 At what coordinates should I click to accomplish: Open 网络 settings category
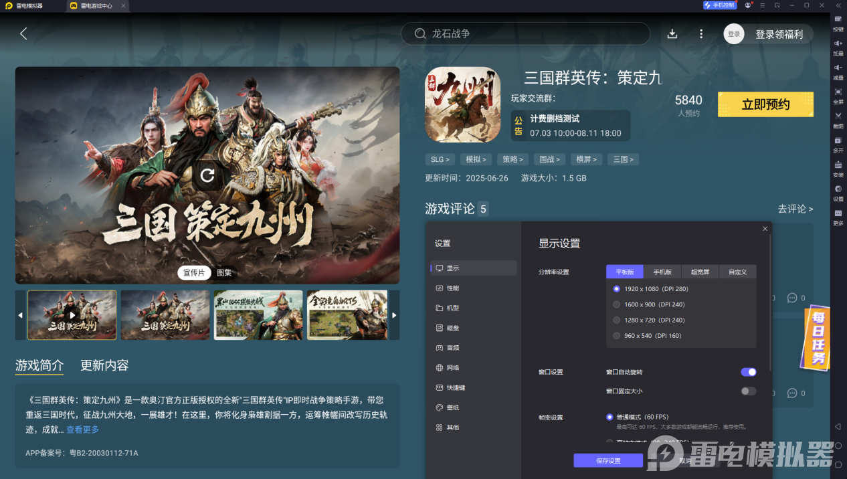(474, 367)
